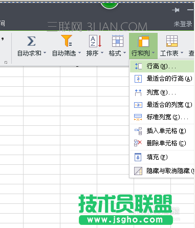Expand the 排序 dropdown arrow

point(102,52)
